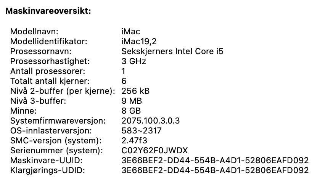Image resolution: width=325 pixels, height=180 pixels.
Task: Select the 256 kB buffer value
Action: tap(135, 91)
